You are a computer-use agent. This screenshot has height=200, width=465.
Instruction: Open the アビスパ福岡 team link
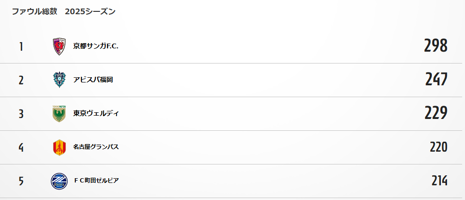(x=93, y=80)
